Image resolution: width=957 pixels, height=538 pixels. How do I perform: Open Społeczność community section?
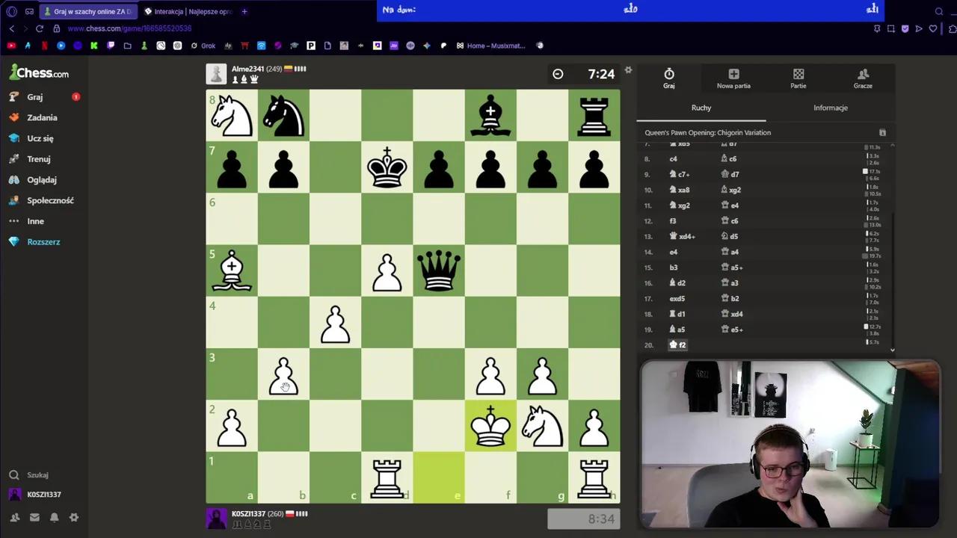coord(50,200)
